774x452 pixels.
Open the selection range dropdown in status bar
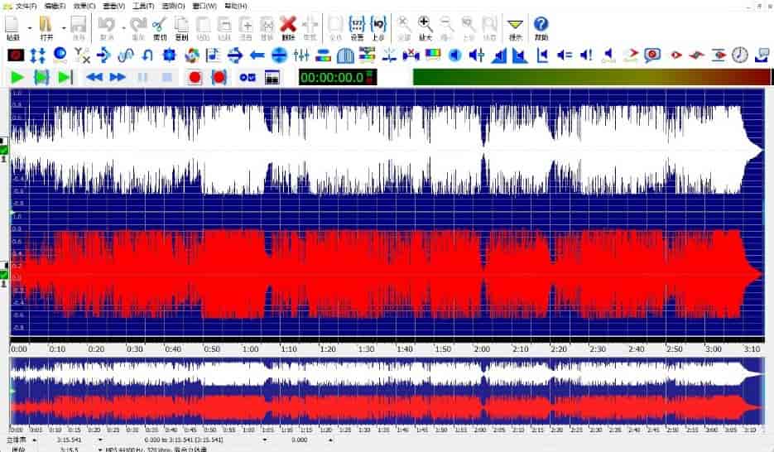(x=265, y=440)
